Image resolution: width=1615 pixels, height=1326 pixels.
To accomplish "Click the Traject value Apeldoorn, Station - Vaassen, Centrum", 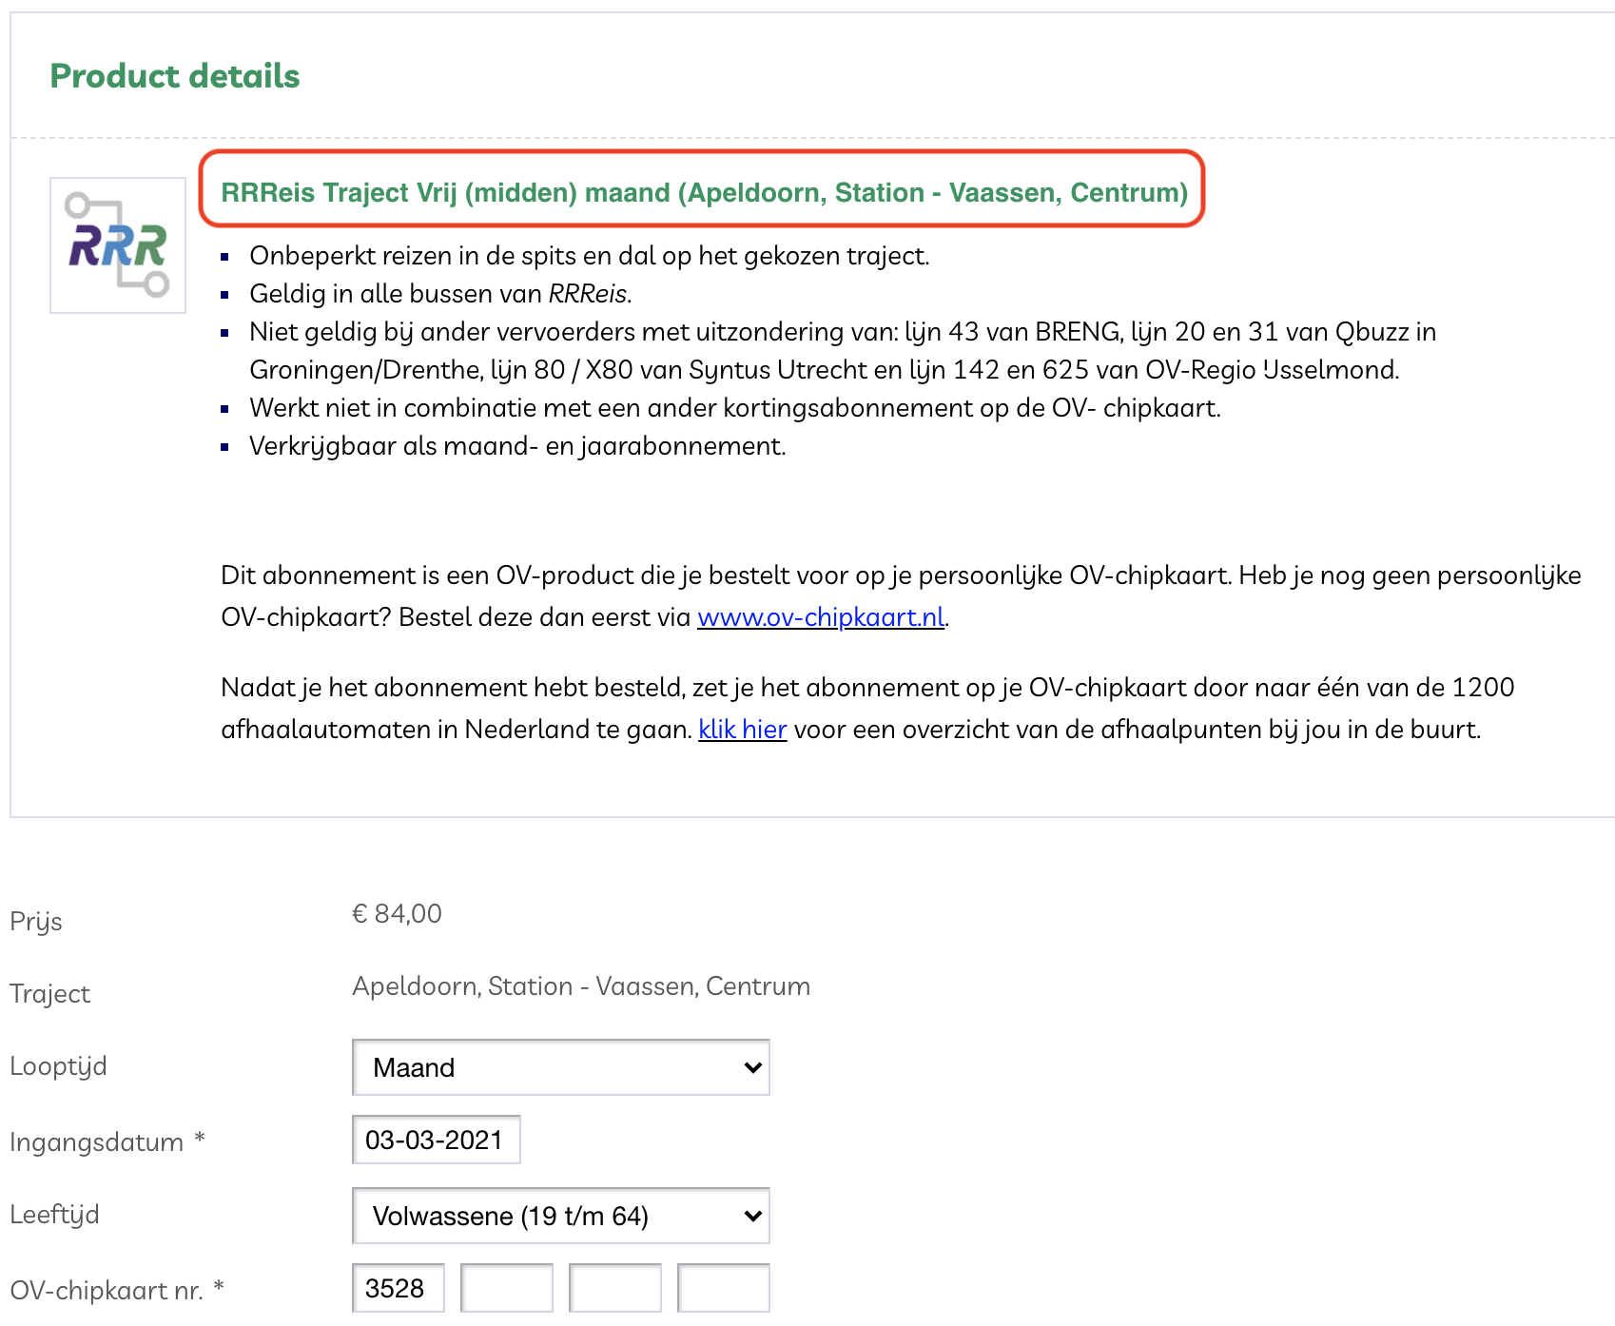I will click(581, 986).
